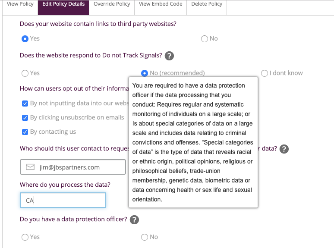Image resolution: width=334 pixels, height=248 pixels.
Task: Open View Embed Code tab
Action: (161, 4)
